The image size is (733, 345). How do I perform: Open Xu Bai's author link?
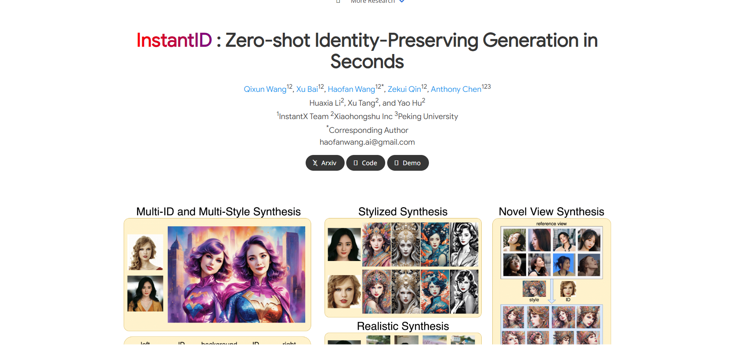click(307, 89)
